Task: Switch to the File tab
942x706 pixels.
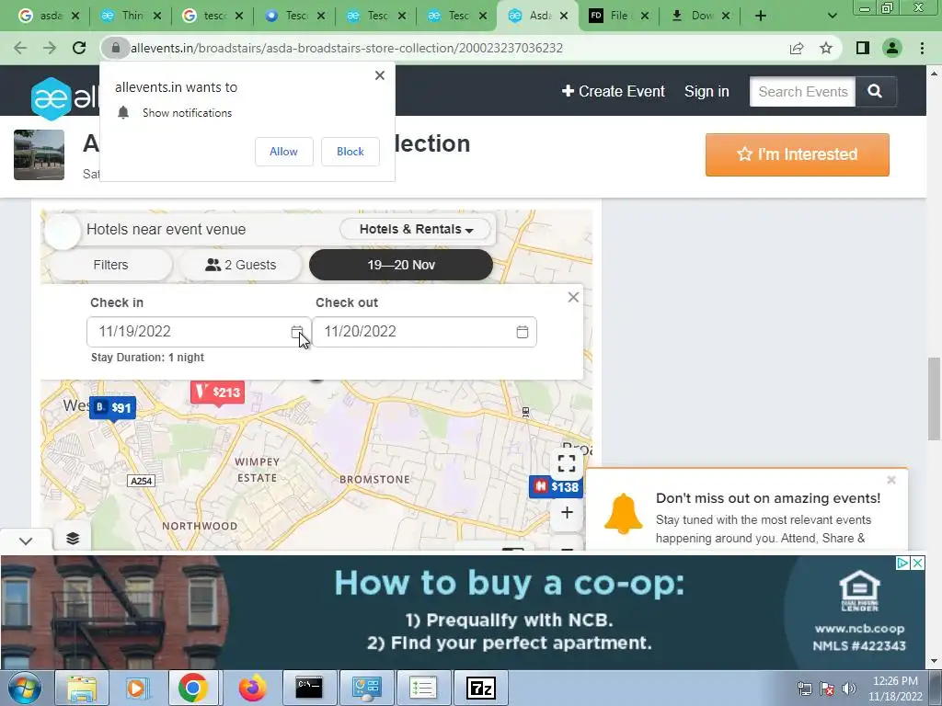Action: pyautogui.click(x=618, y=16)
